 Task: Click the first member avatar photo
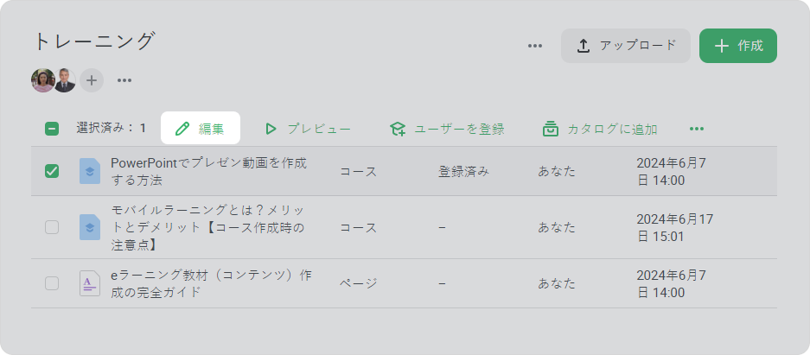tap(43, 80)
